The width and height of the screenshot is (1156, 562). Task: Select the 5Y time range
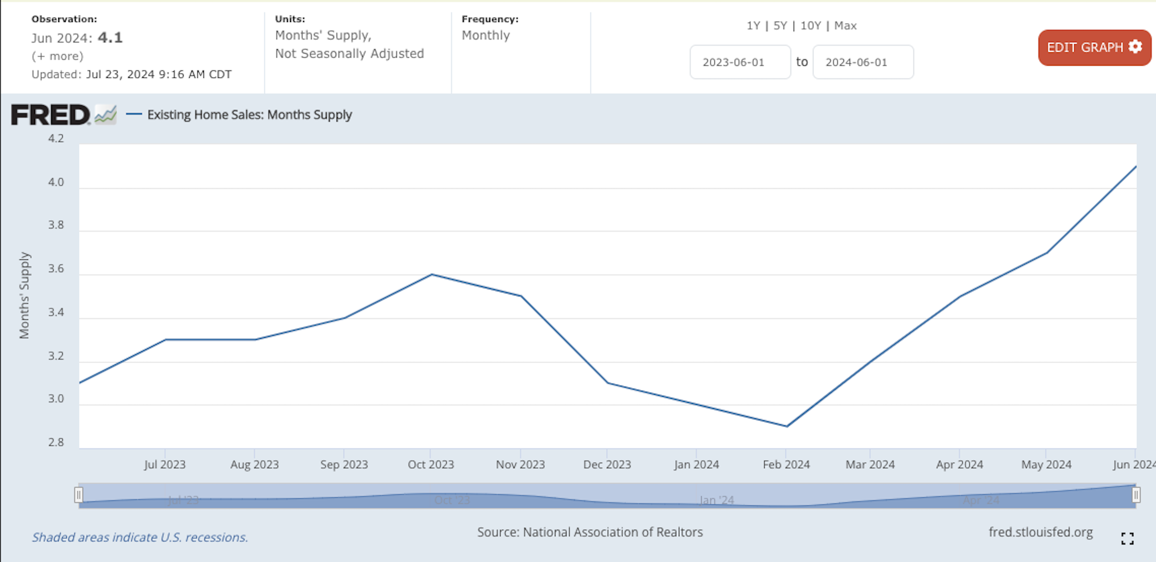point(780,26)
